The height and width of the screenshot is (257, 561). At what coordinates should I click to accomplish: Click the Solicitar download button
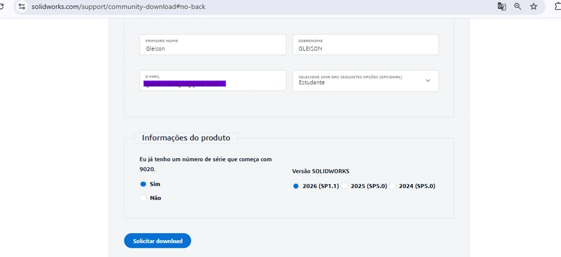coord(157,241)
